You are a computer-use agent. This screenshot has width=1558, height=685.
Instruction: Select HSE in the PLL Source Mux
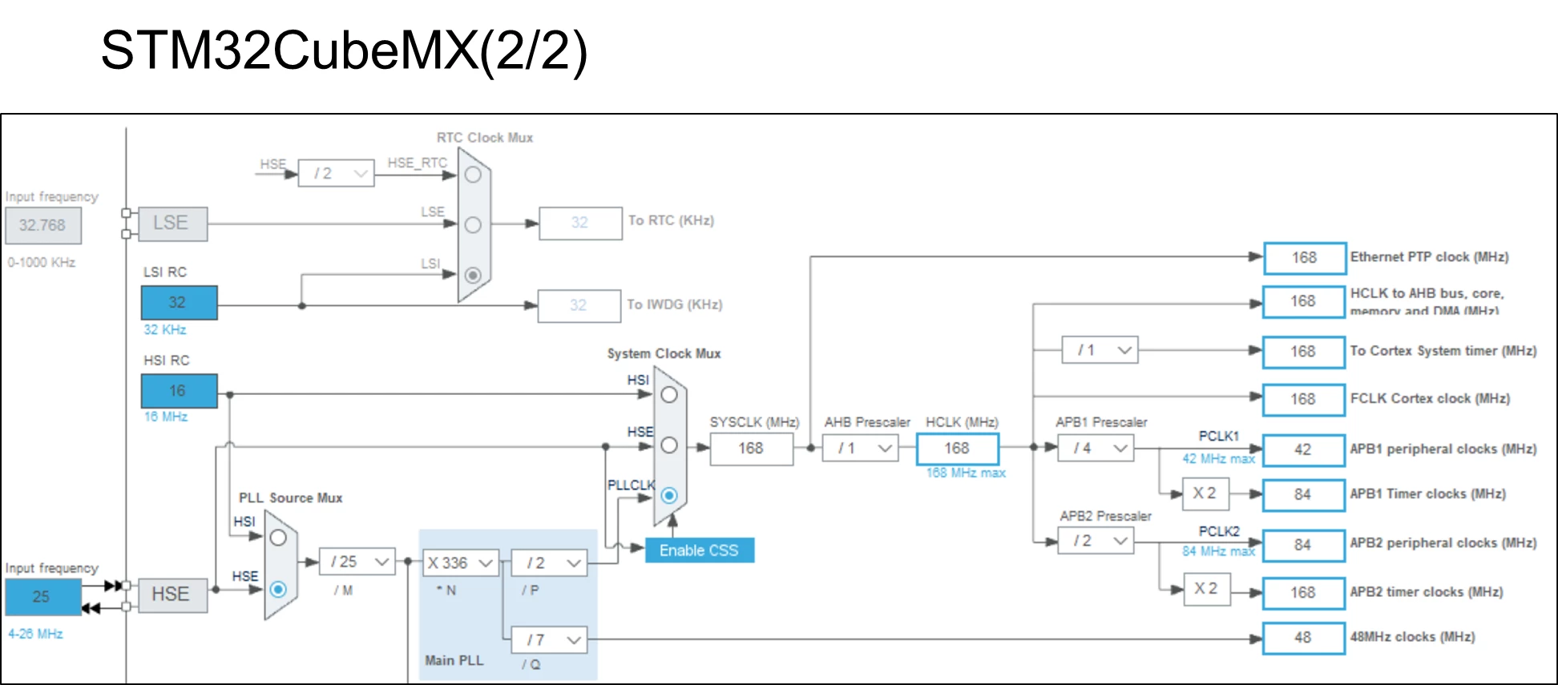(x=278, y=590)
